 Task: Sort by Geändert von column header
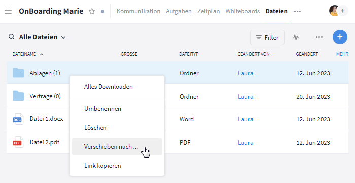(254, 54)
